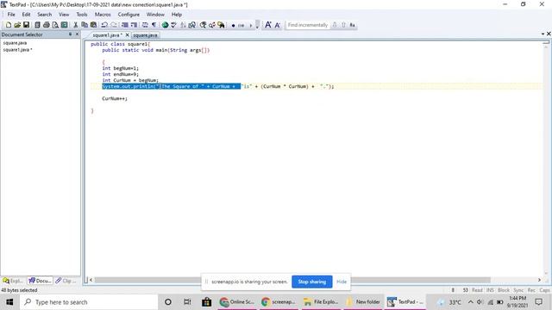Start recording a macro with dot icon

point(233,25)
